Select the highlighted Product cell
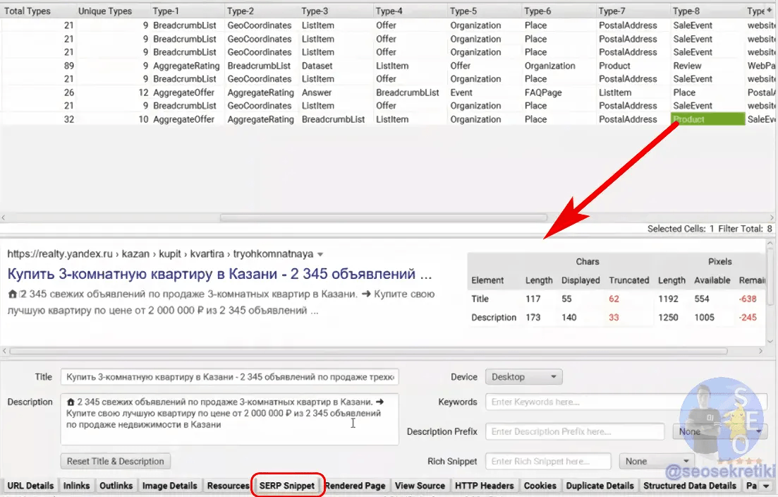 [x=708, y=119]
